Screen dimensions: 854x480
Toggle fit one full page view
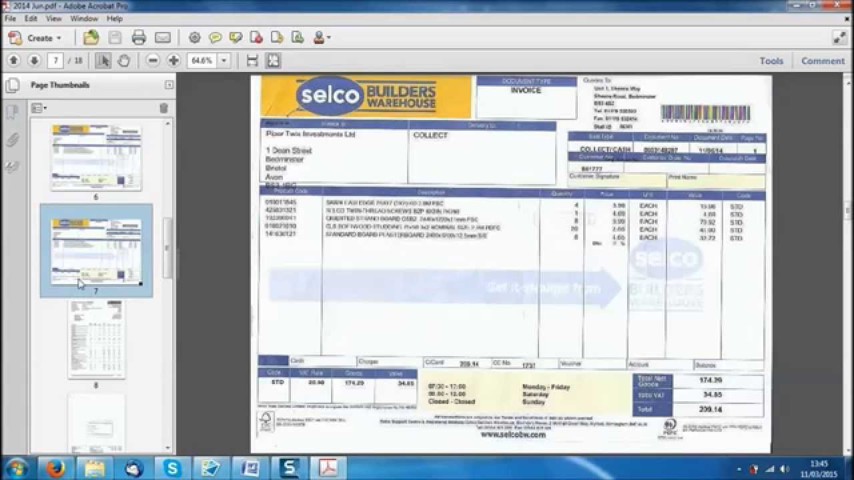click(273, 61)
